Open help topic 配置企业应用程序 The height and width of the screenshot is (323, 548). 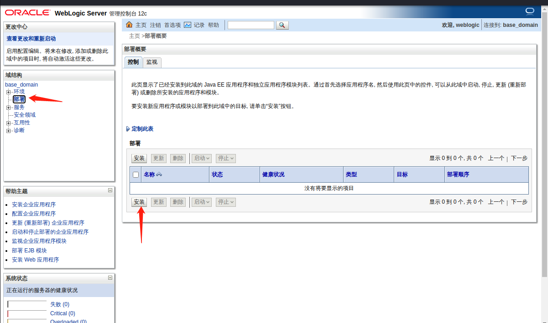click(x=34, y=214)
